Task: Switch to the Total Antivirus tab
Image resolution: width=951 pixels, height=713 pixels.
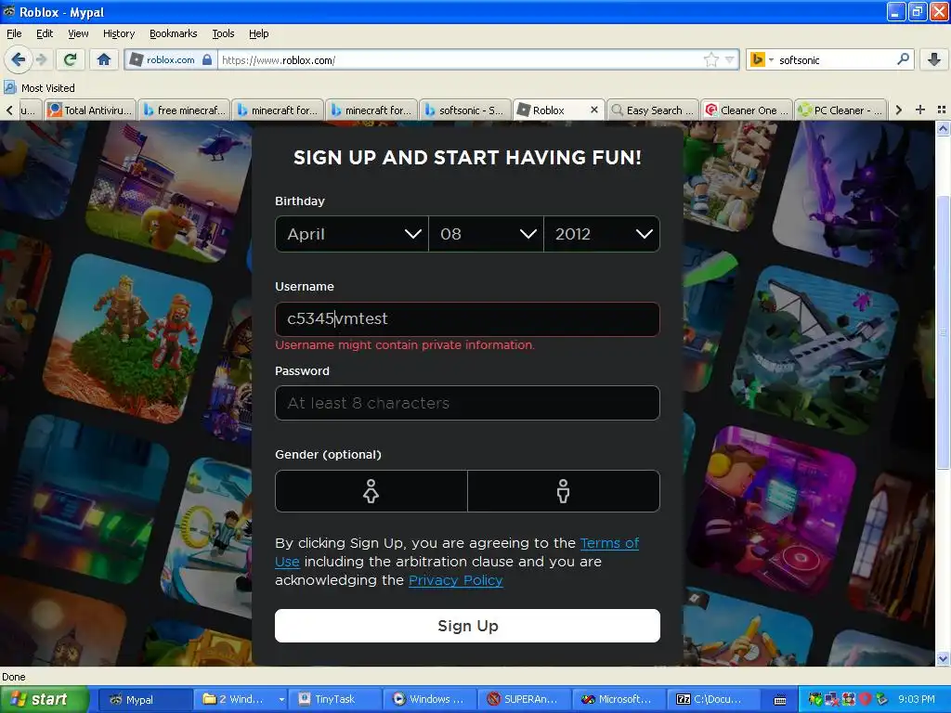Action: 90,110
